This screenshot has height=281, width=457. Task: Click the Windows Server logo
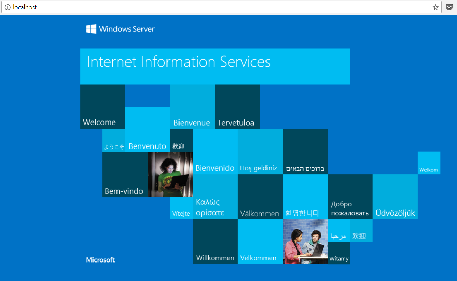[120, 29]
